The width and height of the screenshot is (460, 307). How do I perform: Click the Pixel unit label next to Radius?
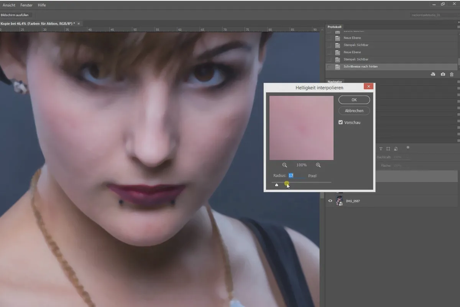(312, 176)
